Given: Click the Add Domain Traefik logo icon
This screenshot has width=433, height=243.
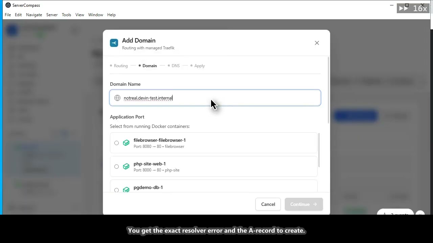Looking at the screenshot, I should 114,43.
